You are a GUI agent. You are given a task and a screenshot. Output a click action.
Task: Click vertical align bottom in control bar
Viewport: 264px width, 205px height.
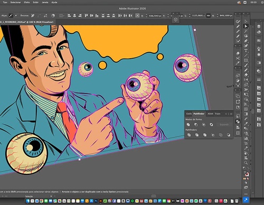(97, 16)
